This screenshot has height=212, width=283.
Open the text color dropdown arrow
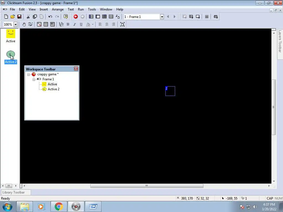[93, 24]
